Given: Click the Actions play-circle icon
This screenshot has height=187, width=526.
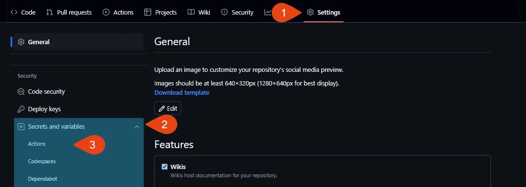Looking at the screenshot, I should pyautogui.click(x=106, y=12).
